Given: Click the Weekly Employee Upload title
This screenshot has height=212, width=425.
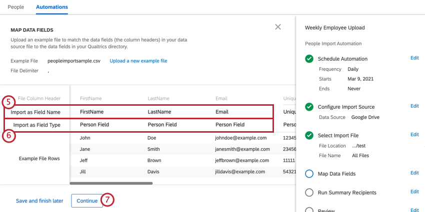Looking at the screenshot, I should [x=334, y=27].
